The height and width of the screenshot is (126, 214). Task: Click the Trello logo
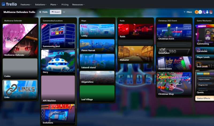click(x=9, y=4)
